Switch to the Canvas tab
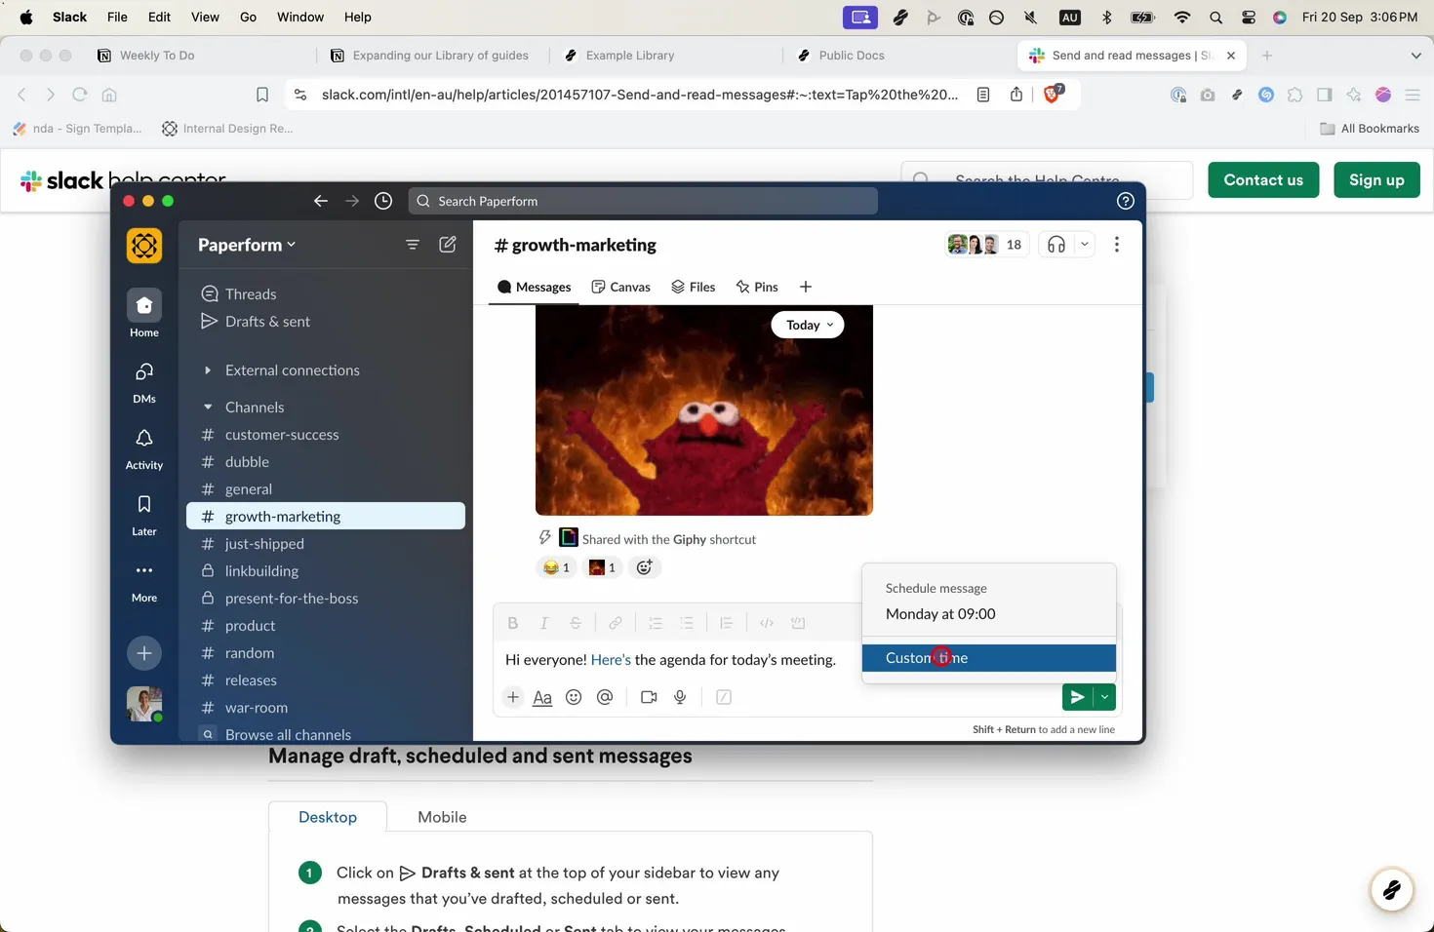The image size is (1434, 932). point(621,287)
